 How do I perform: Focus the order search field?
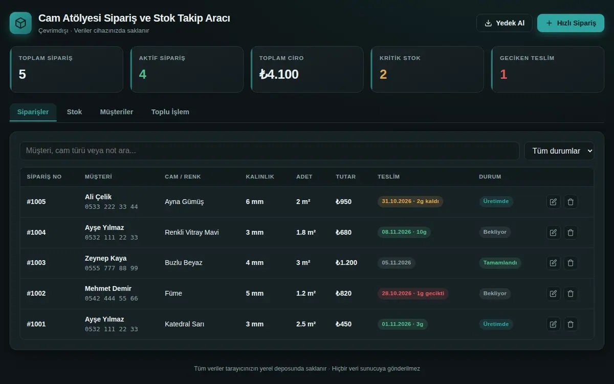(x=270, y=151)
